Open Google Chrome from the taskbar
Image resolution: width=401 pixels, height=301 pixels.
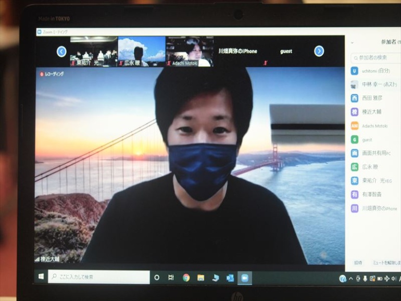point(186,278)
